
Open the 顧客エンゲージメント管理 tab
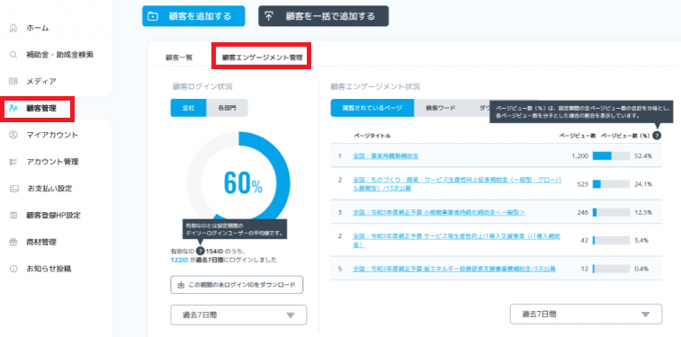coord(262,58)
